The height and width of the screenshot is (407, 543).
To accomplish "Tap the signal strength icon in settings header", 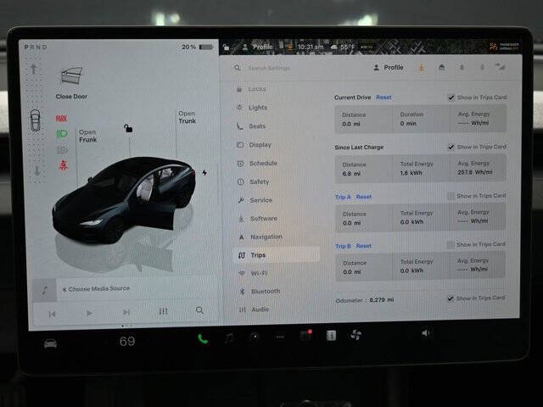I will pyautogui.click(x=501, y=67).
